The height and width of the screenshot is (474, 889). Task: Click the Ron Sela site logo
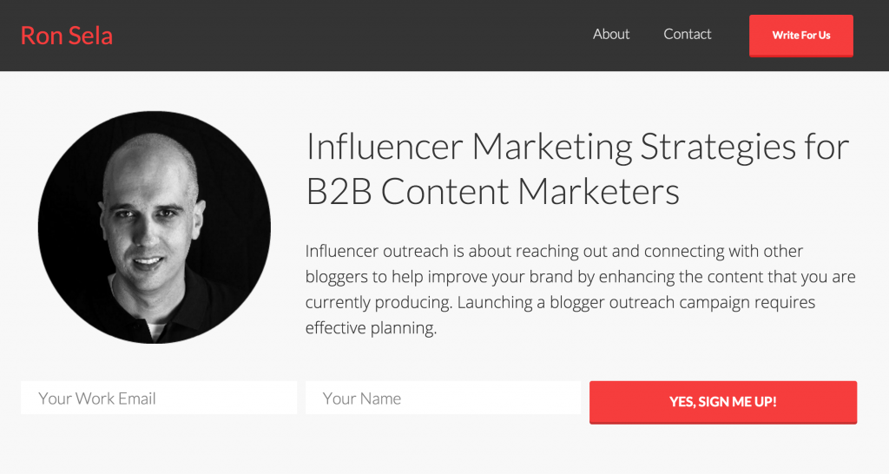[x=67, y=36]
